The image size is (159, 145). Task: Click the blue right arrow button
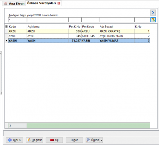coord(153,13)
